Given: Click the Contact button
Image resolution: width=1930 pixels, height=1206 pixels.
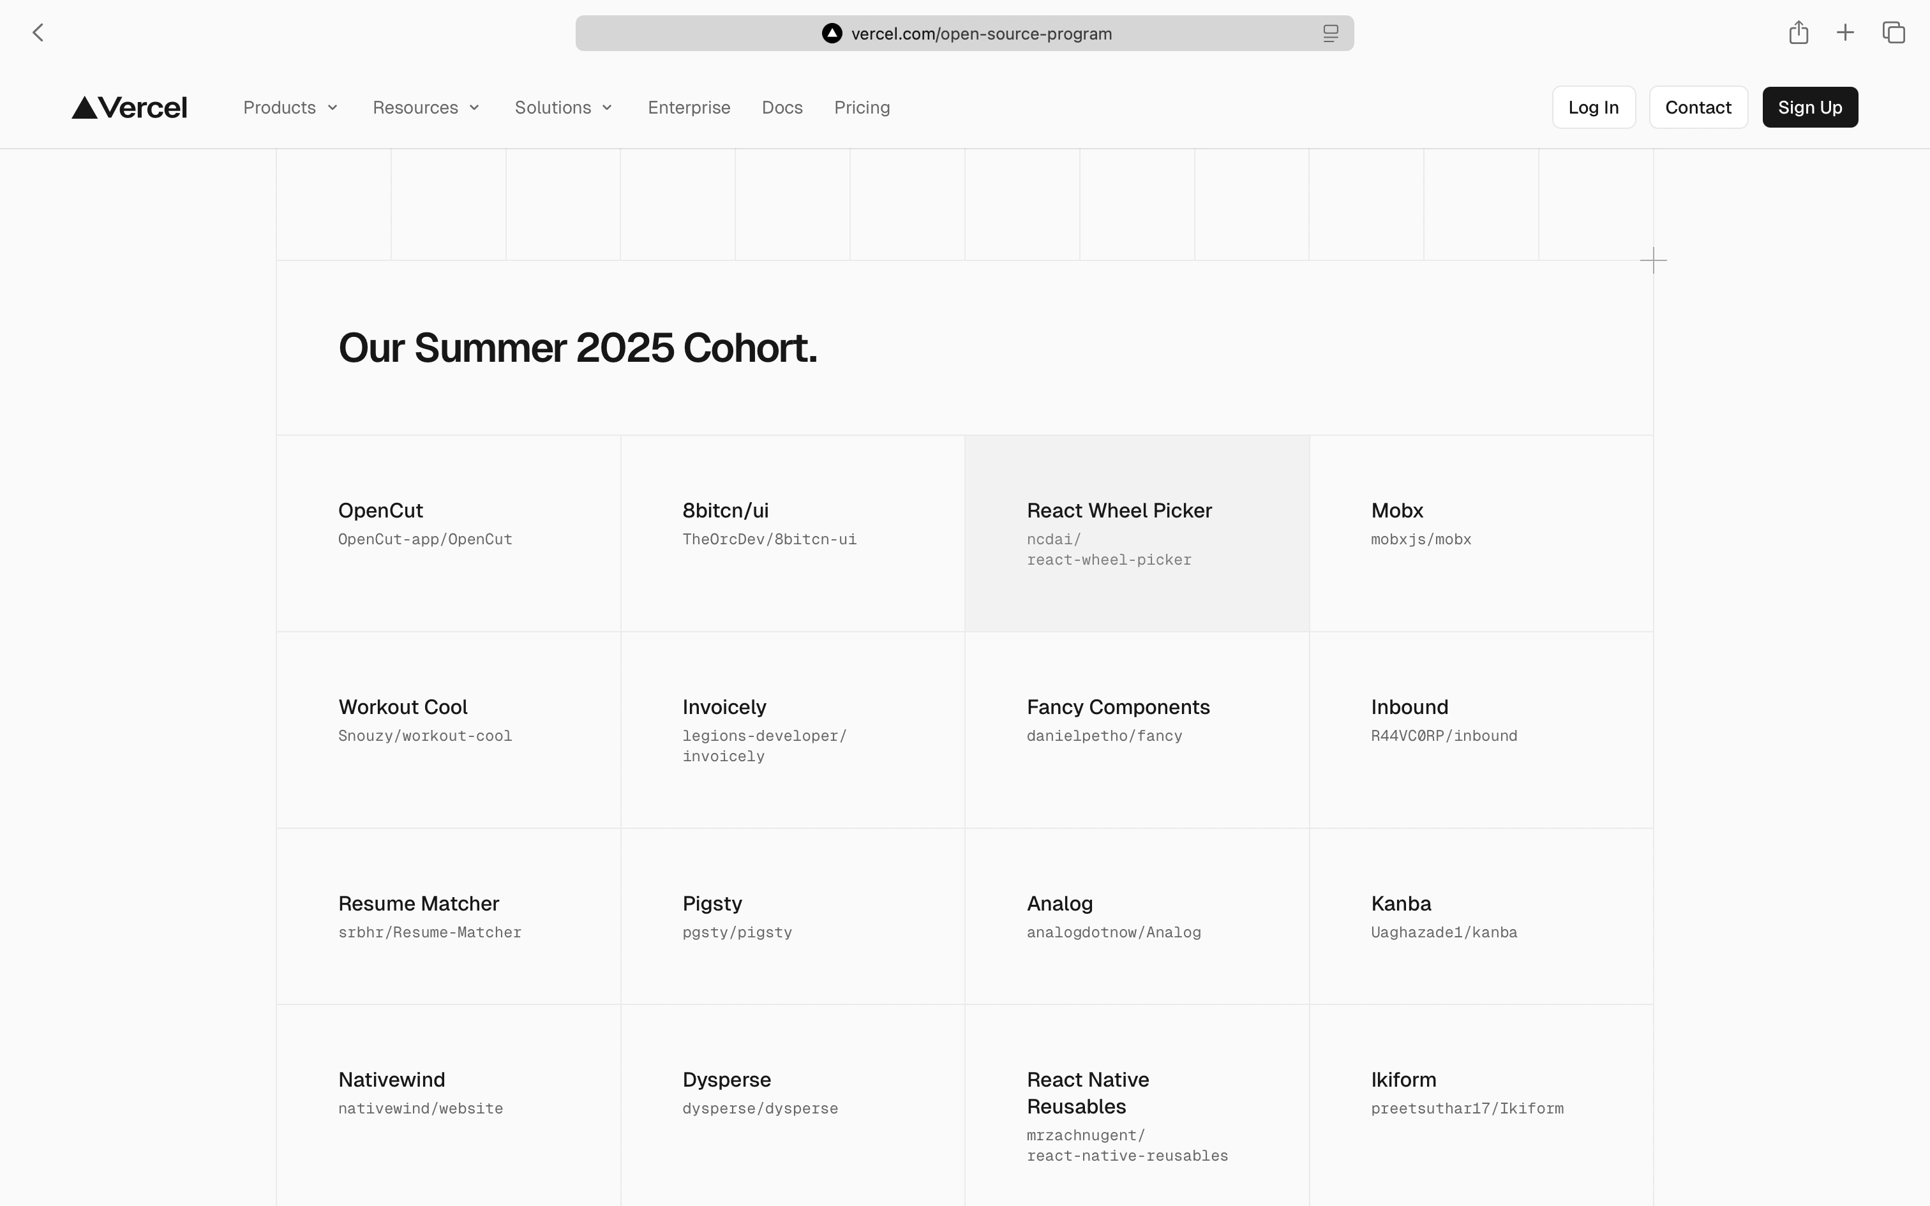Looking at the screenshot, I should click(x=1698, y=107).
